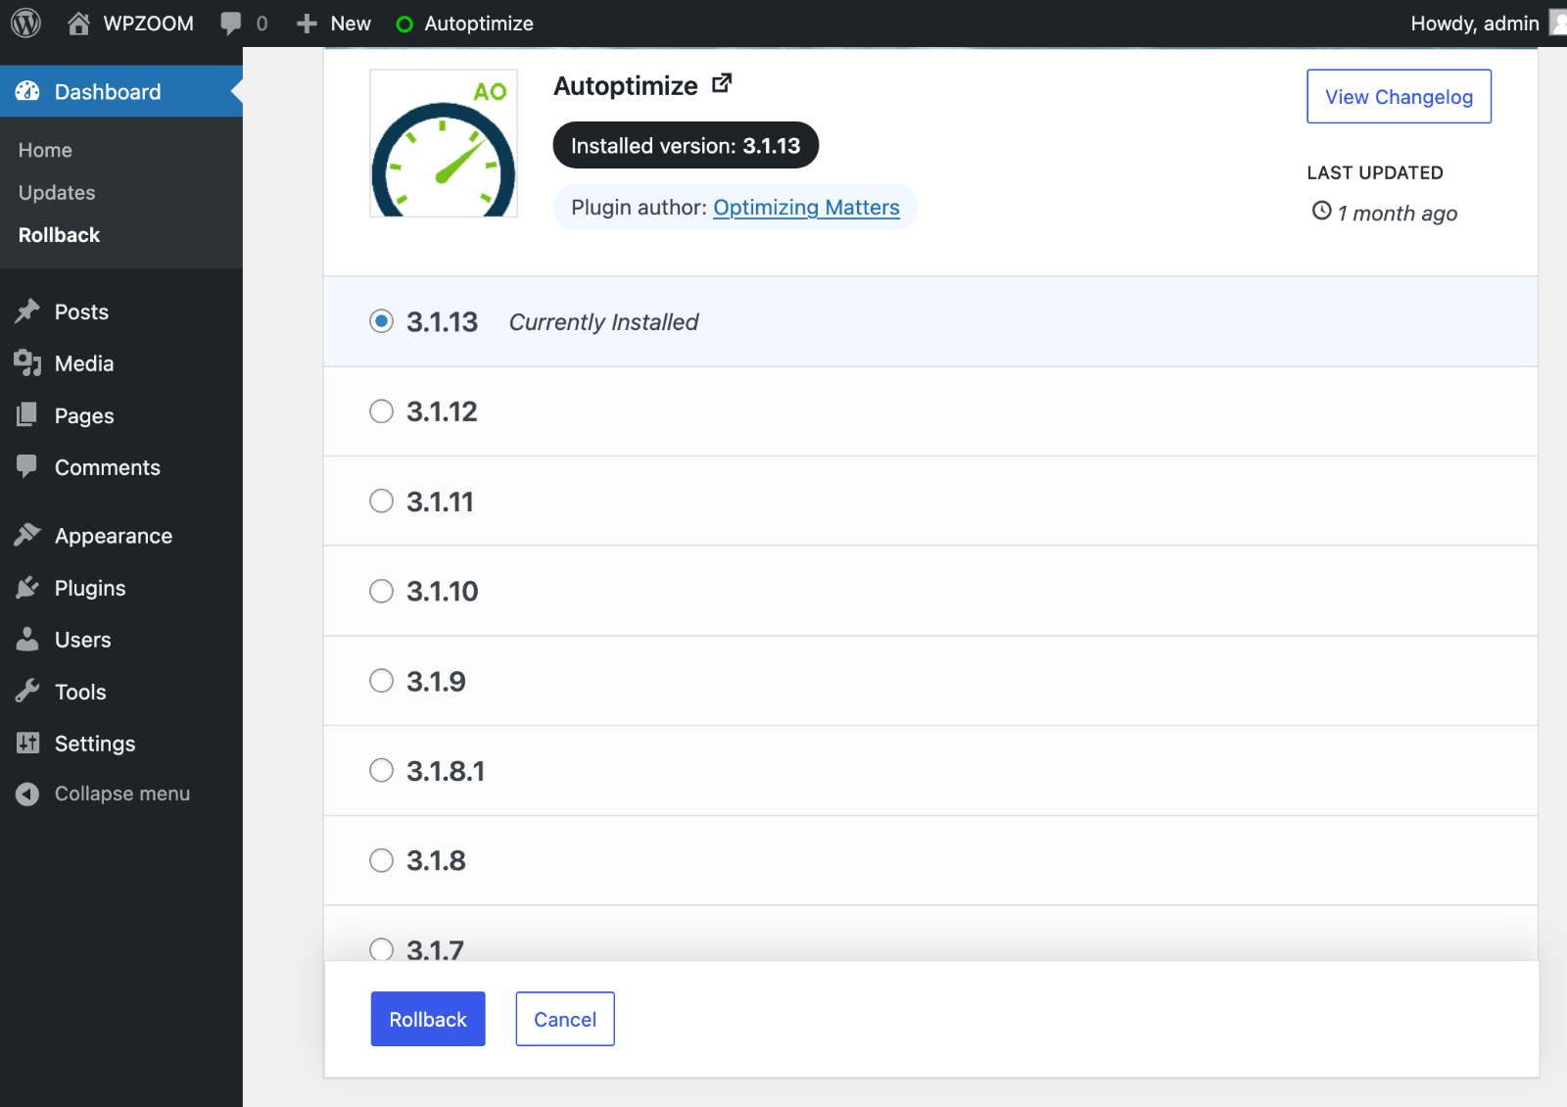
Task: Open the Rollback submenu item
Action: [x=59, y=235]
